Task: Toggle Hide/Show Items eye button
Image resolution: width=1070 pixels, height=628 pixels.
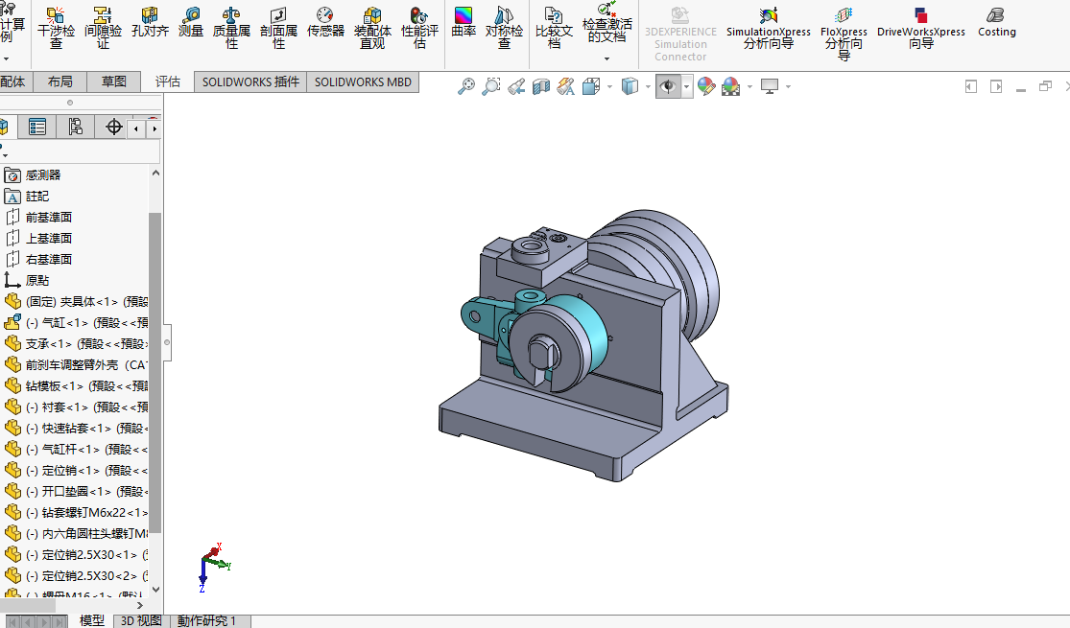Action: coord(668,86)
